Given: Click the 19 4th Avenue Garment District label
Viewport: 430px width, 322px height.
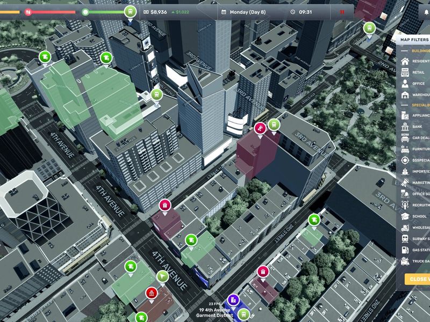Looking at the screenshot, I should click(214, 313).
